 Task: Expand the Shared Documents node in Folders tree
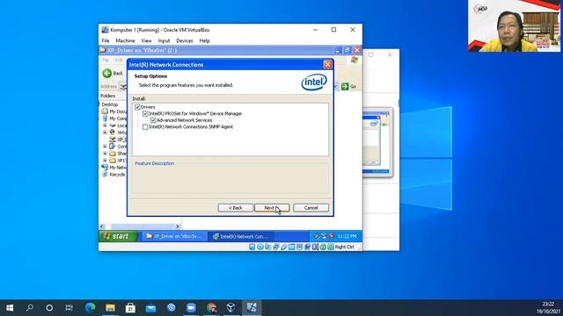pyautogui.click(x=106, y=154)
